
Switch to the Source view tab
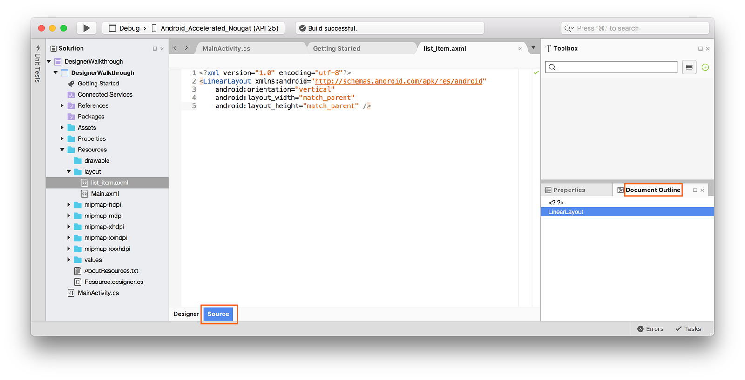click(218, 314)
